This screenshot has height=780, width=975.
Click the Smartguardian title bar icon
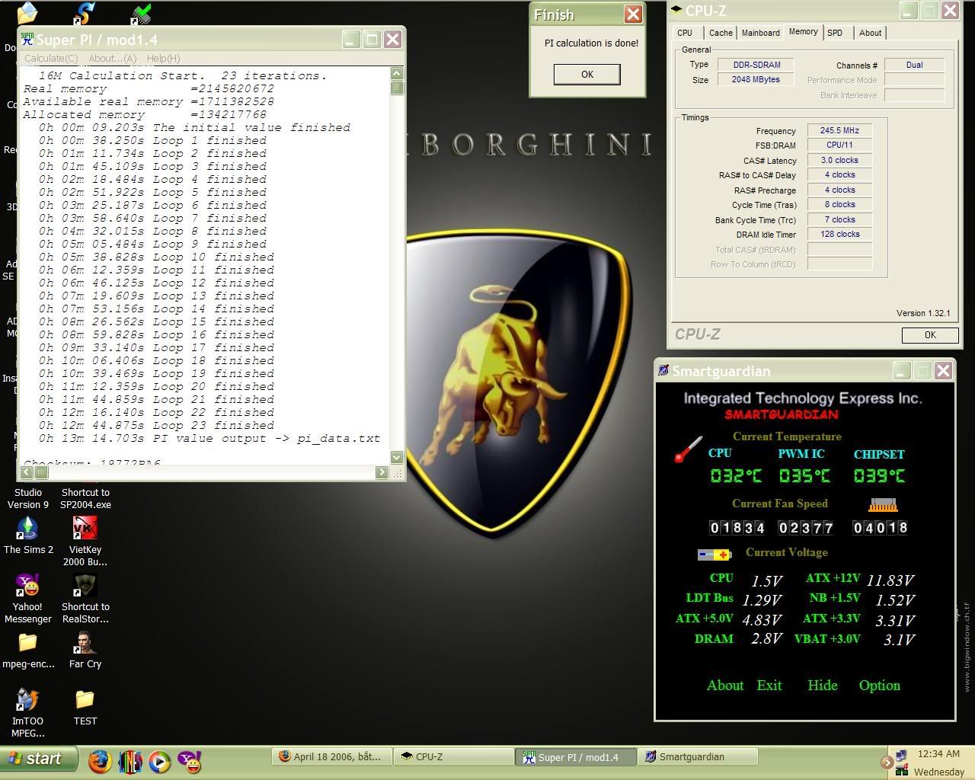coord(663,371)
